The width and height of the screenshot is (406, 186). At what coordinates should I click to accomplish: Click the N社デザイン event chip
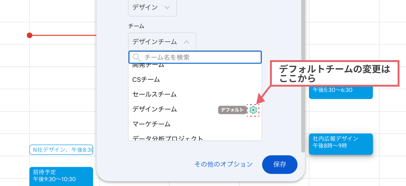click(61, 149)
